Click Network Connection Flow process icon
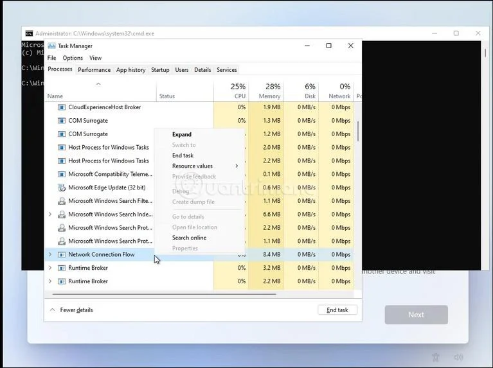The image size is (493, 368). [62, 254]
